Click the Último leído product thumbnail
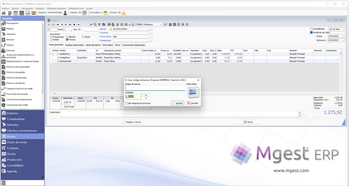The image size is (349, 186). pos(193,92)
